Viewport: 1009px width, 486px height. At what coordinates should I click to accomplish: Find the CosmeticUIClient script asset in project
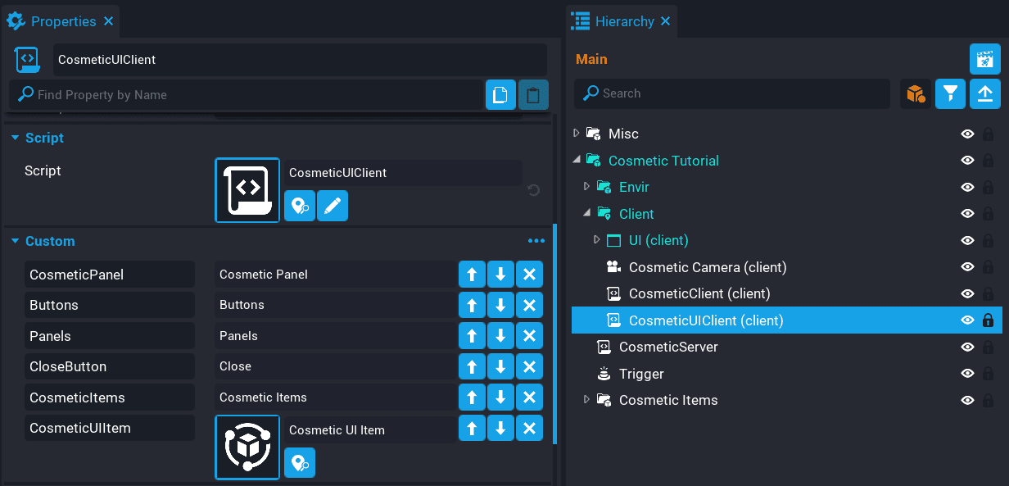click(300, 207)
